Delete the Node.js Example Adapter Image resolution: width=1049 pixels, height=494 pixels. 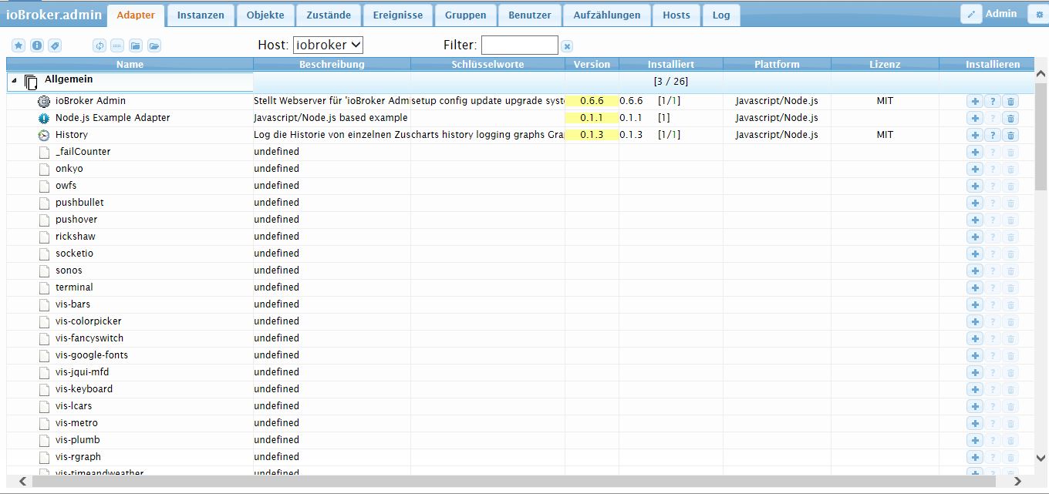click(1011, 118)
